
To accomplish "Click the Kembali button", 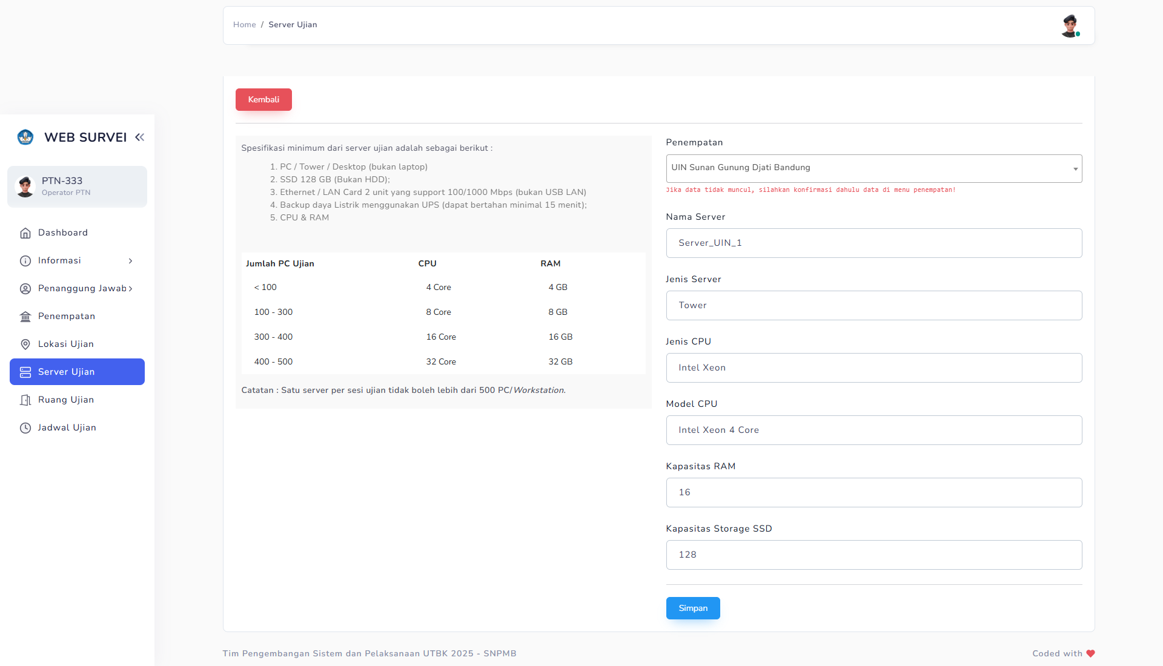I will click(263, 100).
